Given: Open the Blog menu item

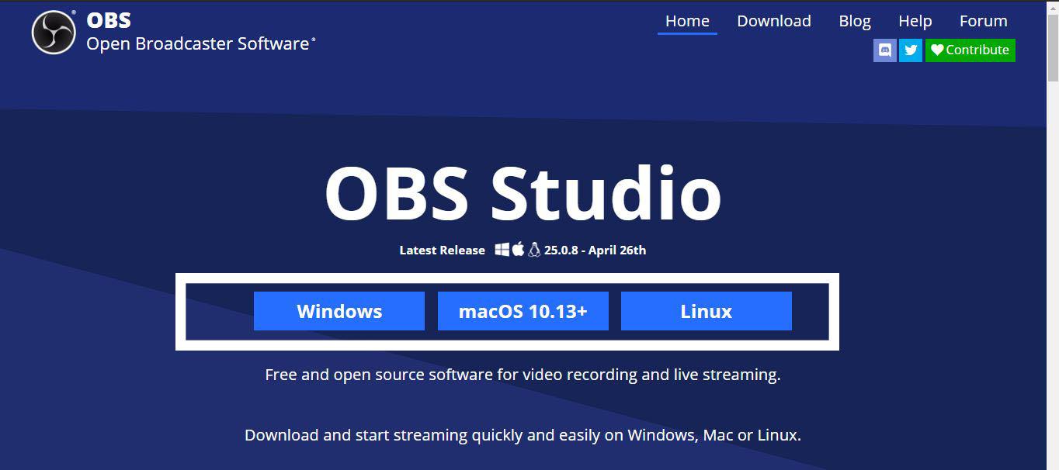Looking at the screenshot, I should click(x=855, y=21).
